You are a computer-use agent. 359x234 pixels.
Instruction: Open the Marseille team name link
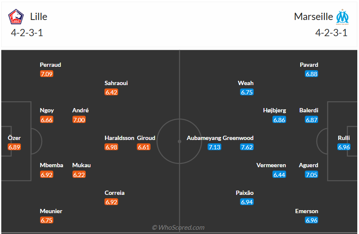pos(313,17)
